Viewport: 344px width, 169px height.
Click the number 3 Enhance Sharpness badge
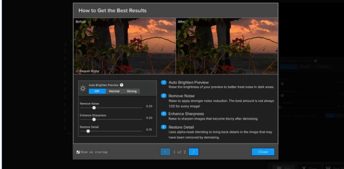(164, 114)
